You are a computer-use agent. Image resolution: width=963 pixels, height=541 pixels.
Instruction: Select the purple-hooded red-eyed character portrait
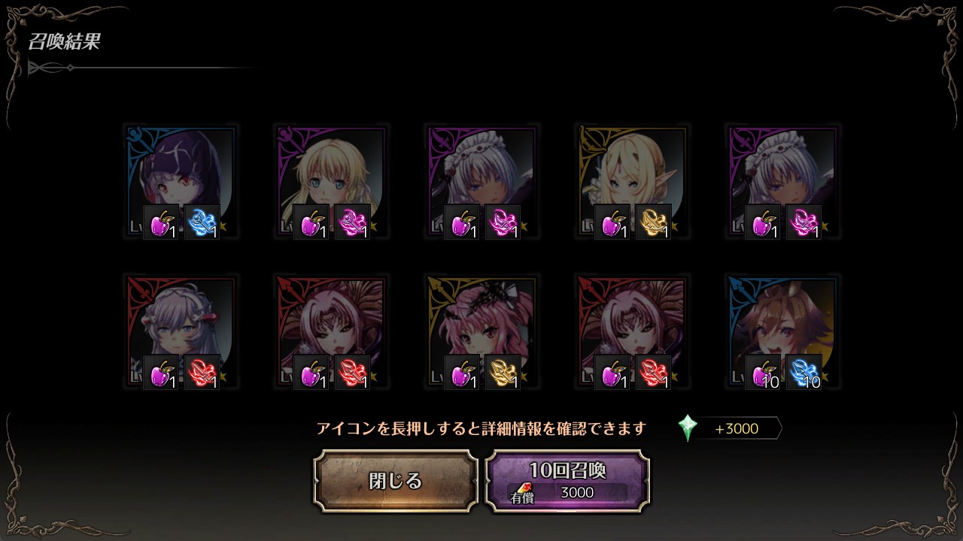181,182
